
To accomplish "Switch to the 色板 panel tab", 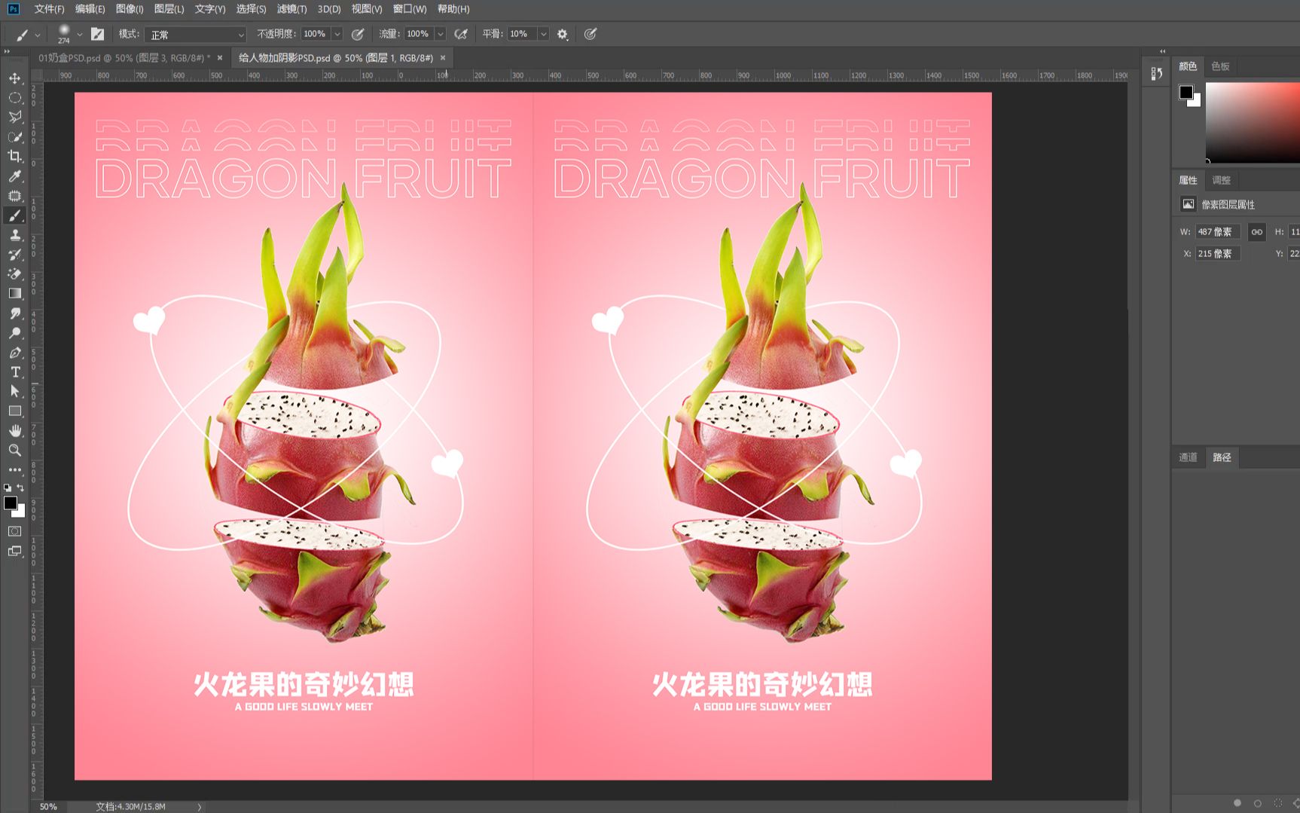I will tap(1220, 66).
